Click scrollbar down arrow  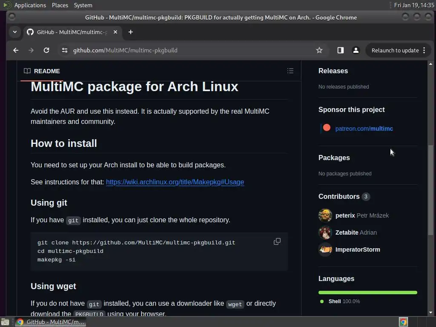coord(430,312)
